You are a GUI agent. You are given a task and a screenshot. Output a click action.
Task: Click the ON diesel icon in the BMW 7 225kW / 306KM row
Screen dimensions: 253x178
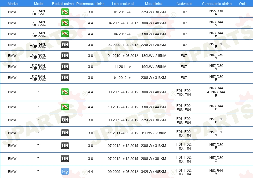(x=65, y=120)
